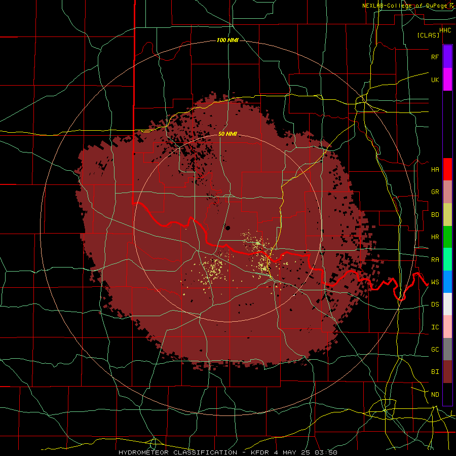Image resolution: width=456 pixels, height=456 pixels.
Task: Click the black radar site dot
Action: pyautogui.click(x=227, y=228)
